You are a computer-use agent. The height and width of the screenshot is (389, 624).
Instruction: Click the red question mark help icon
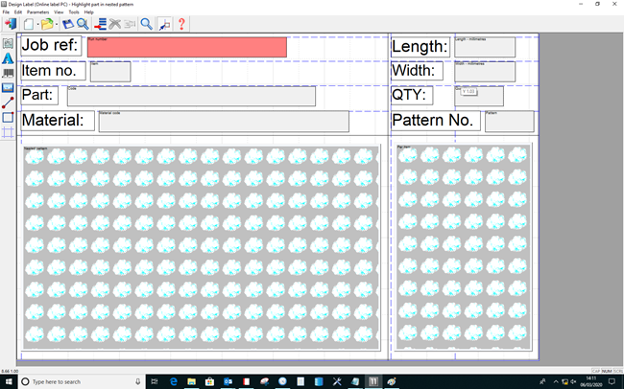tap(181, 24)
